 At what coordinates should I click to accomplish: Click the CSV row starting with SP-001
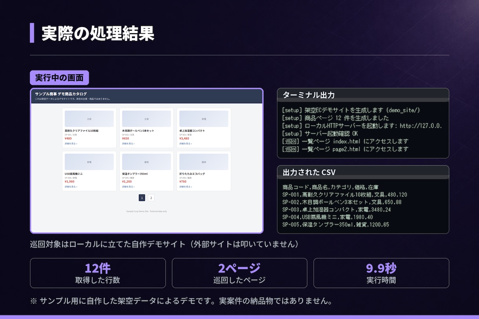344,195
